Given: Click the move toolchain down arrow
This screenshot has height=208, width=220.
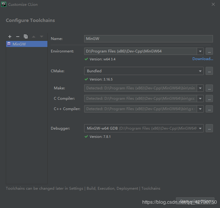Looking at the screenshot, I should (x=42, y=37).
